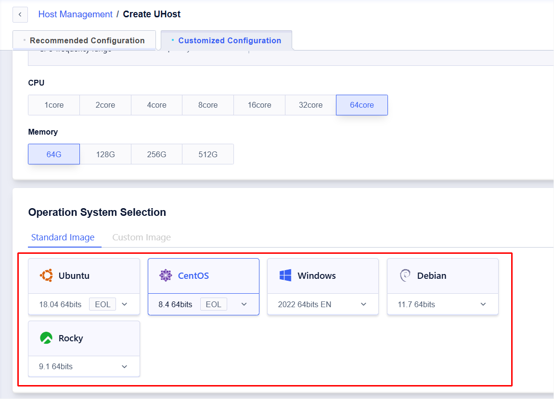The width and height of the screenshot is (554, 399).
Task: Select 128G memory option
Action: click(105, 154)
